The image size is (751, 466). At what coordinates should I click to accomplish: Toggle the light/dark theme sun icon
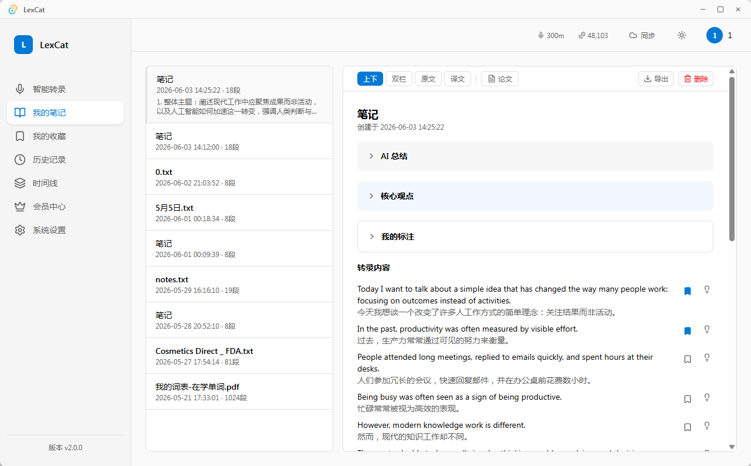[x=682, y=35]
